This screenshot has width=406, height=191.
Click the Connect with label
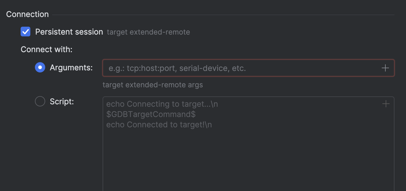click(46, 49)
